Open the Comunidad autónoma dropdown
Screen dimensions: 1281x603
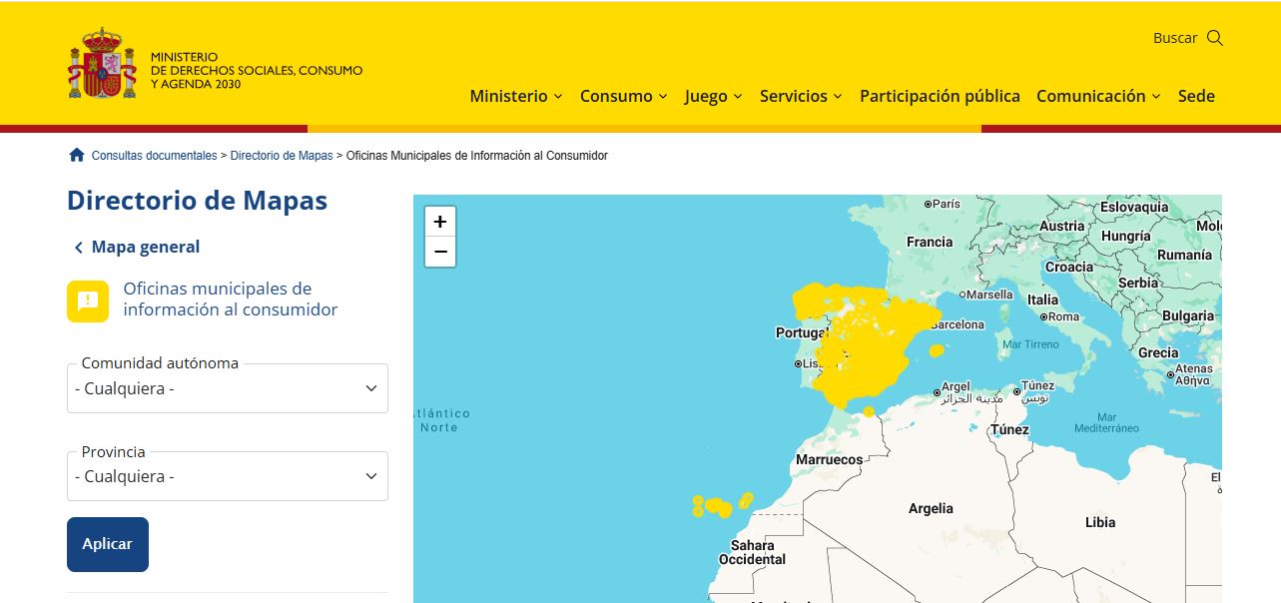[228, 388]
